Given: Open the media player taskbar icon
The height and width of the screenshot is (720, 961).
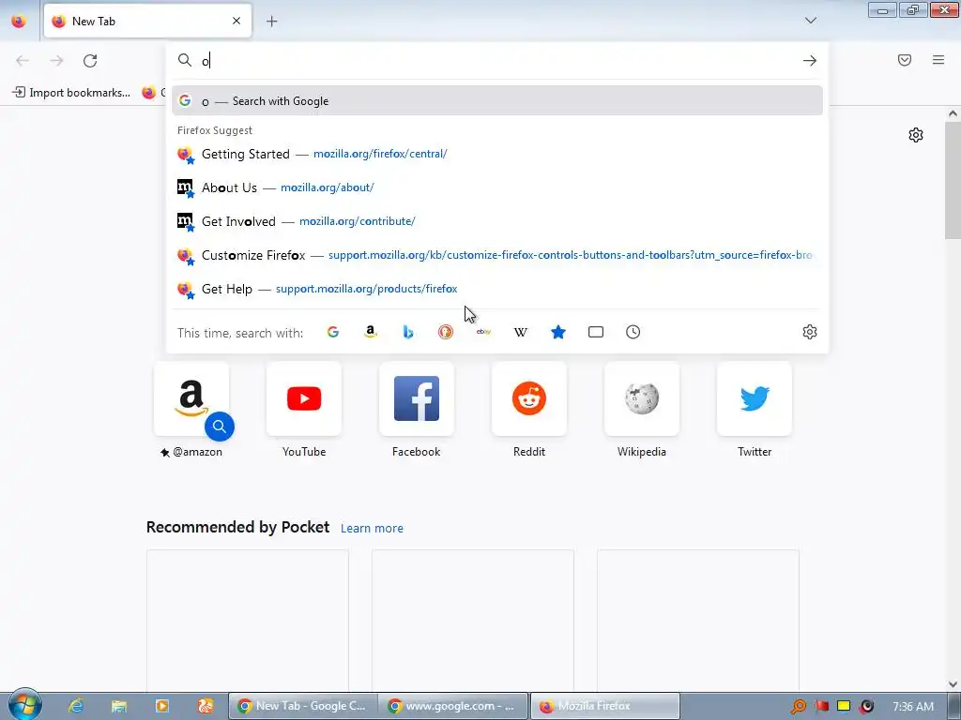Looking at the screenshot, I should 162,706.
